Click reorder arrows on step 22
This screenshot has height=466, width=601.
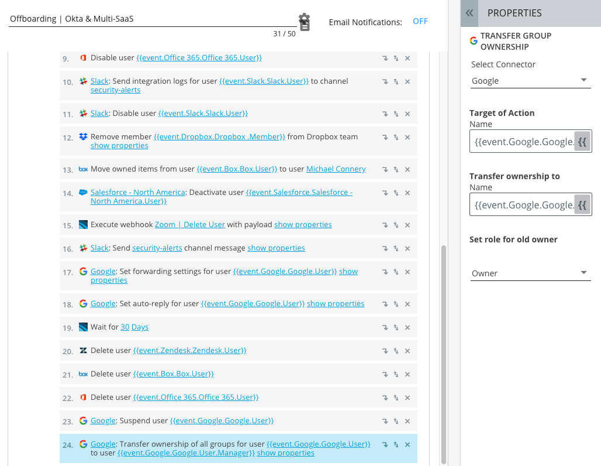[x=396, y=398]
